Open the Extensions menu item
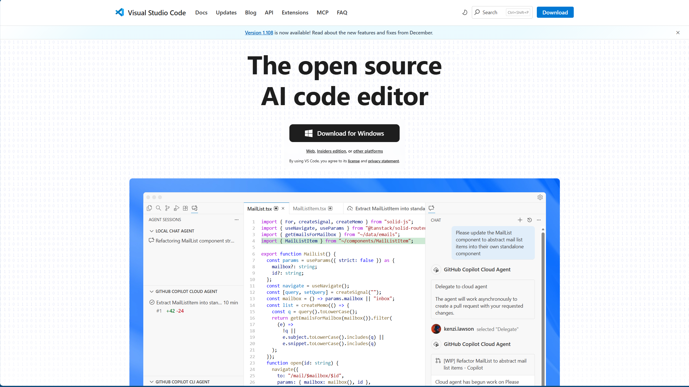 (295, 12)
